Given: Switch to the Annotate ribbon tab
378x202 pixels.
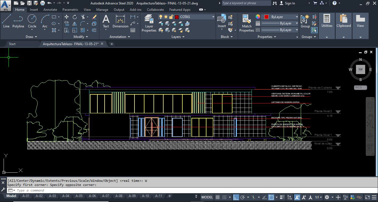Looking at the screenshot, I should click(x=50, y=10).
